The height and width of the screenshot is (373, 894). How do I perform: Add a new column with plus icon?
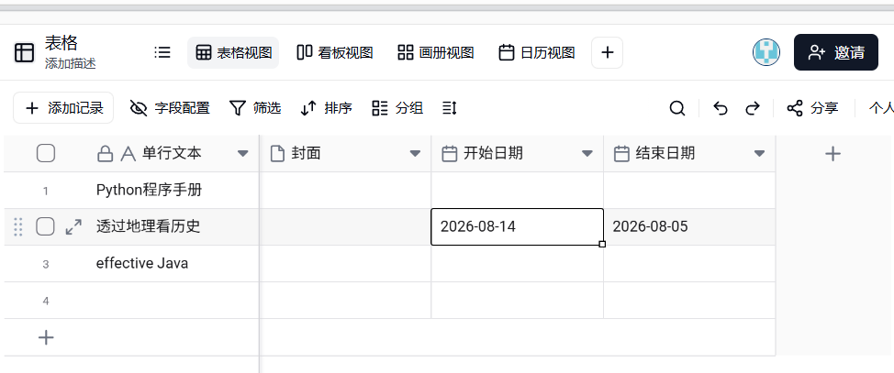833,153
